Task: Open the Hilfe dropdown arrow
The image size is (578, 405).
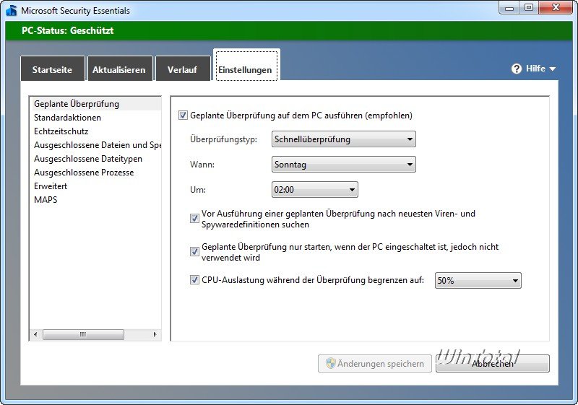Action: [552, 69]
